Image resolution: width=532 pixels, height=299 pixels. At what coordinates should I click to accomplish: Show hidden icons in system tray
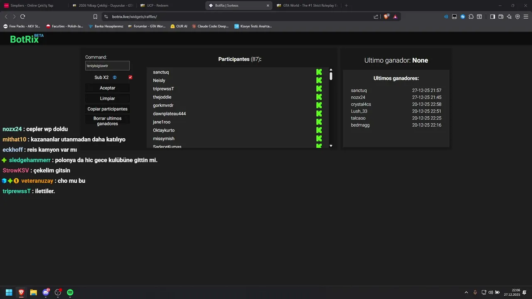pyautogui.click(x=466, y=292)
